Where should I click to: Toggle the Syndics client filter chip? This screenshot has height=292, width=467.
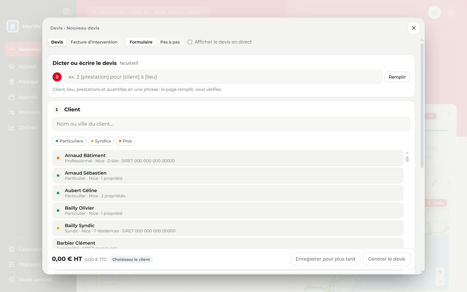[x=101, y=141]
